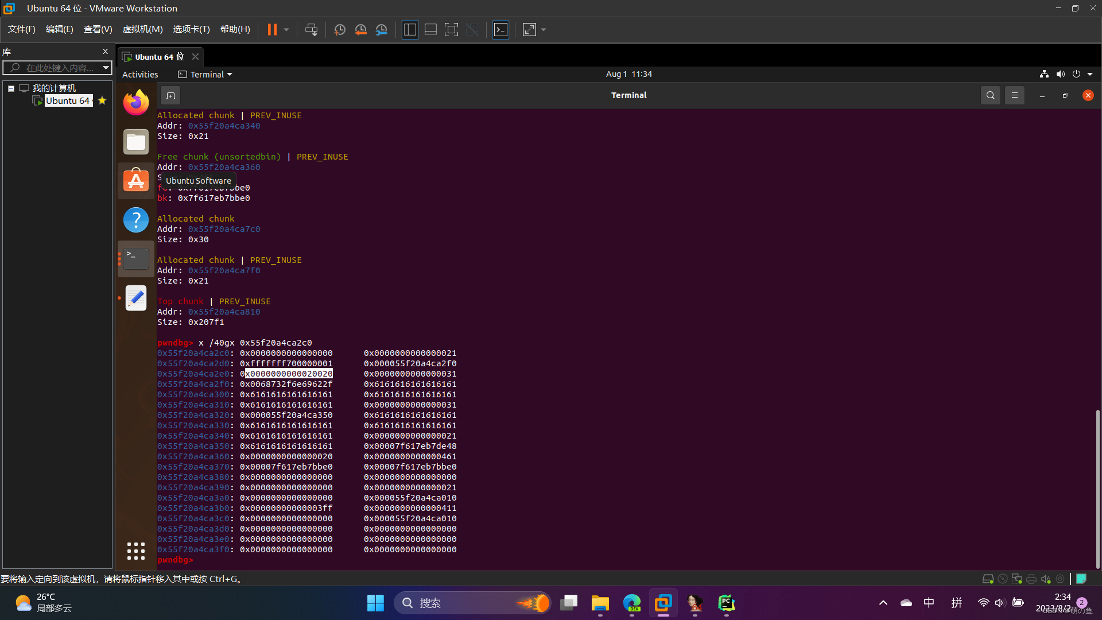Enter full screen mode icon

point(451,29)
